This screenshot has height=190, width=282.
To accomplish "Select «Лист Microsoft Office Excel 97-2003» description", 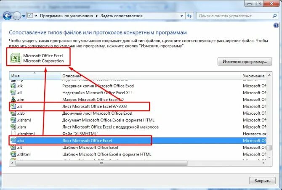I will [x=94, y=106].
